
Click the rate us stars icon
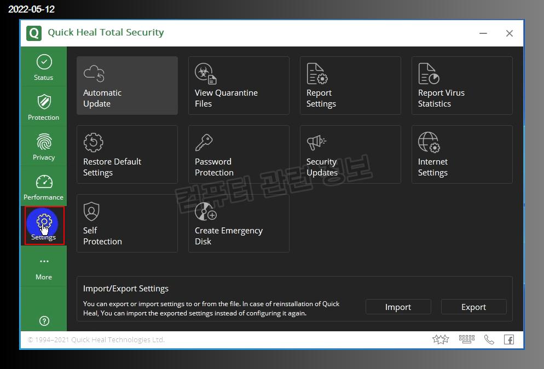(x=441, y=339)
